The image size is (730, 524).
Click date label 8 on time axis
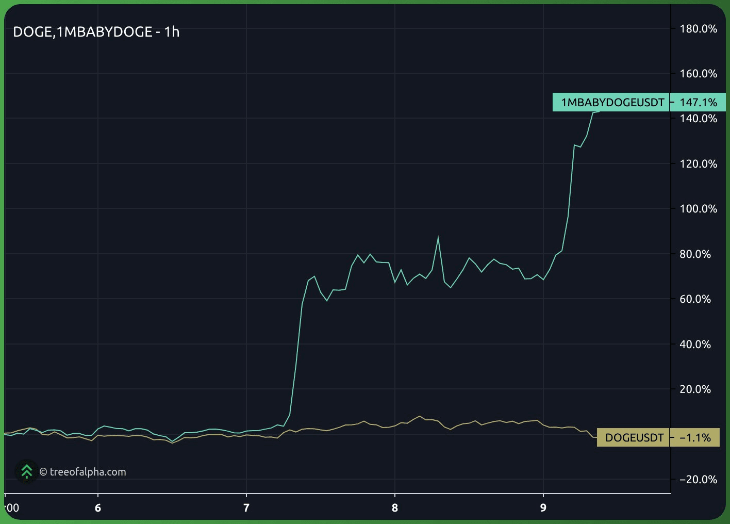pyautogui.click(x=395, y=508)
